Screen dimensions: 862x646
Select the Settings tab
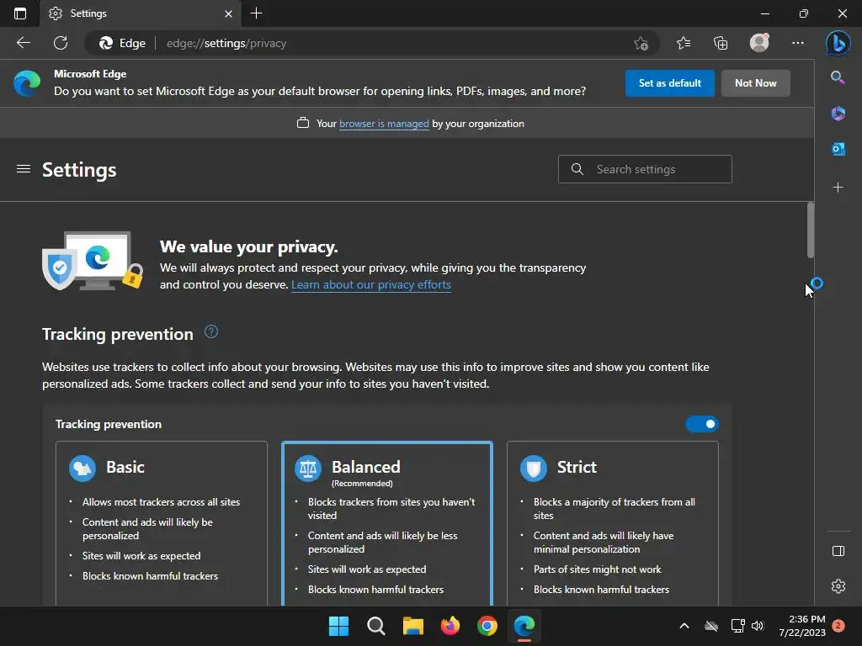(x=141, y=13)
